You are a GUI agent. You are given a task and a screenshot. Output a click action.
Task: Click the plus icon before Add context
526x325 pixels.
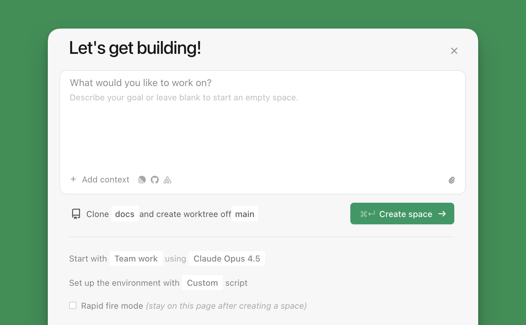[73, 179]
